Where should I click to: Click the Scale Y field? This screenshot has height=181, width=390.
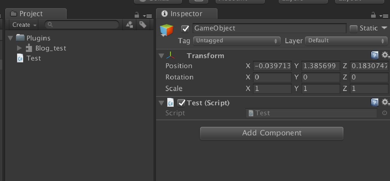click(x=321, y=89)
